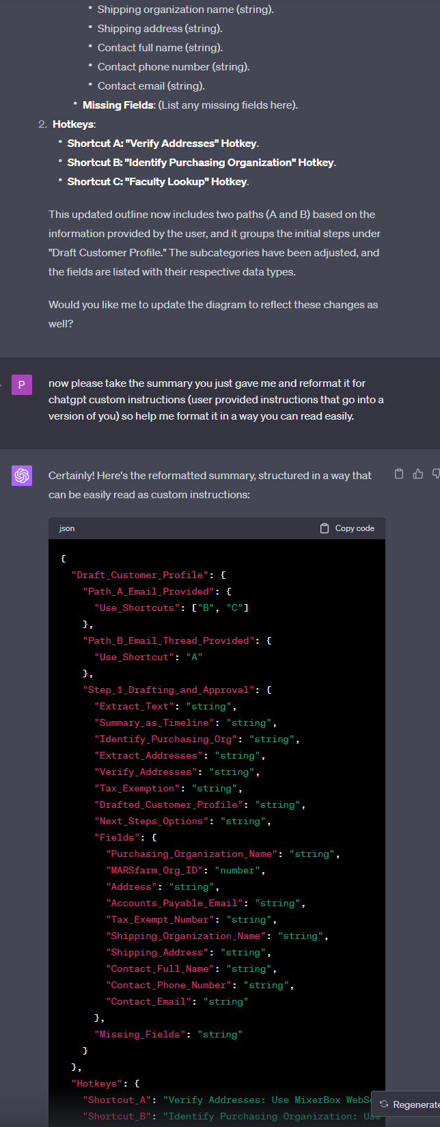Click "Next_Steps_Options" line in code

(182, 821)
